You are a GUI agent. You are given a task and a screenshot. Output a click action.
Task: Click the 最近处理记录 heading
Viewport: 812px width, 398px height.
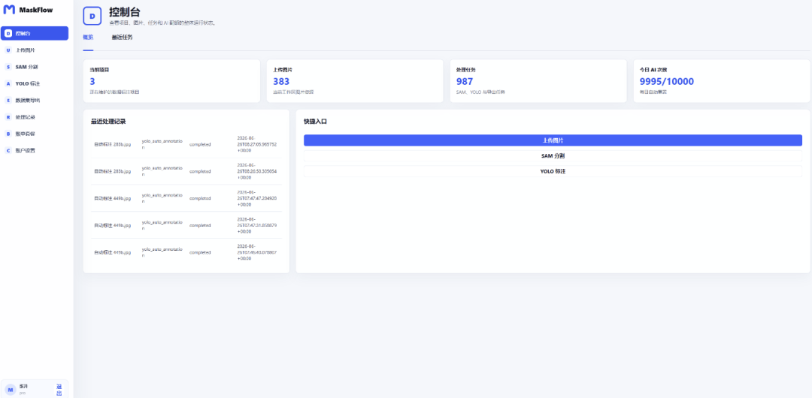coord(108,122)
